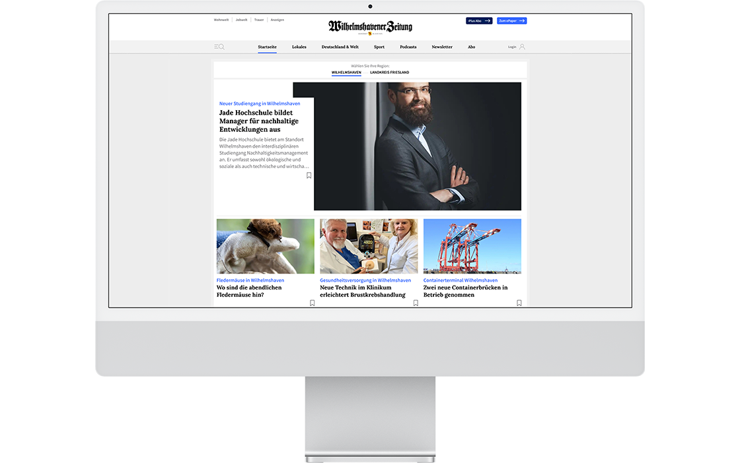Click the Wählen Sie Ihre Region text

(370, 66)
